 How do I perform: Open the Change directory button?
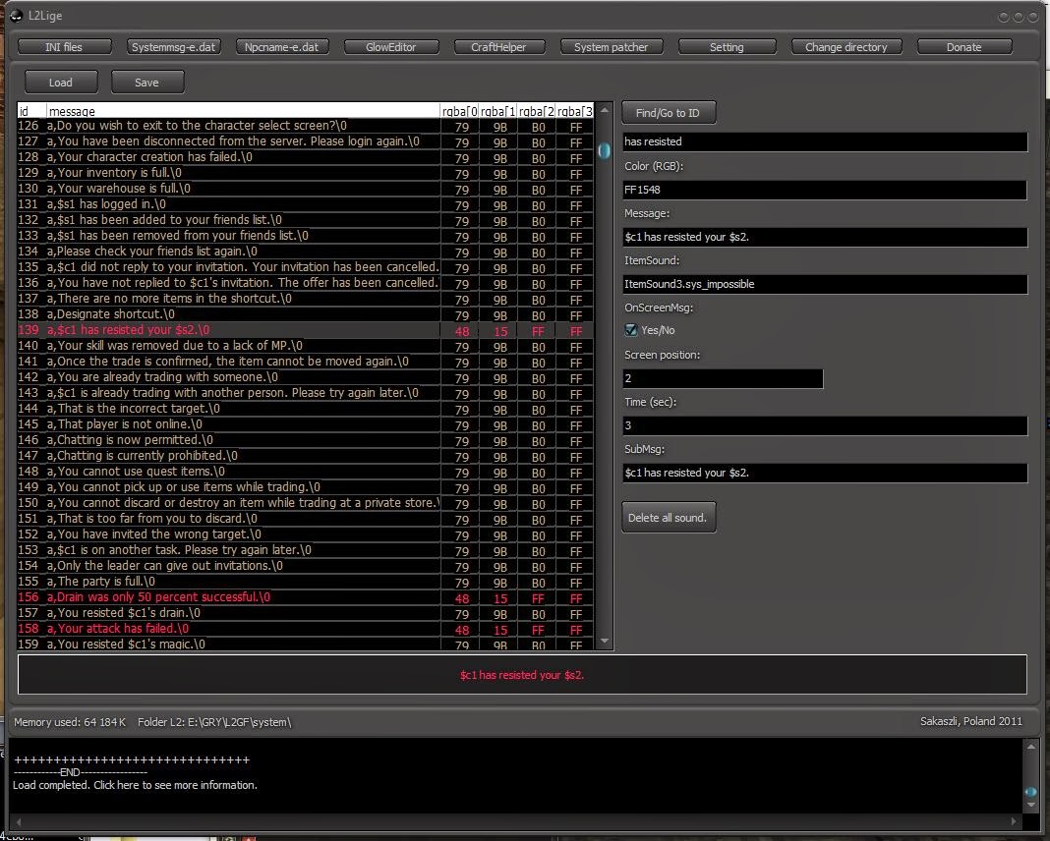click(846, 47)
